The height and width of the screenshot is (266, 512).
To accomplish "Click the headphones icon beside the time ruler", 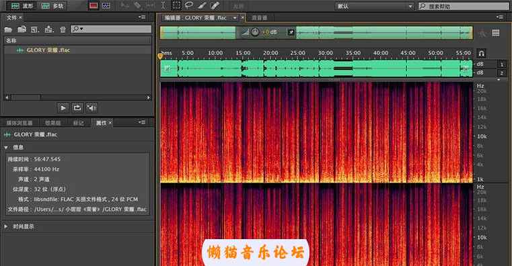I will pyautogui.click(x=481, y=53).
